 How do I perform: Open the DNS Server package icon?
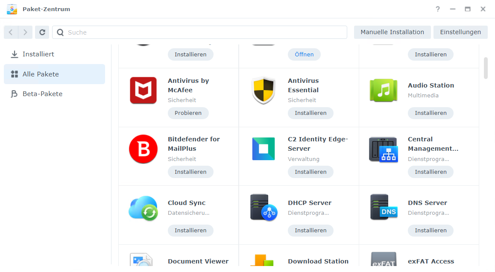pos(383,208)
